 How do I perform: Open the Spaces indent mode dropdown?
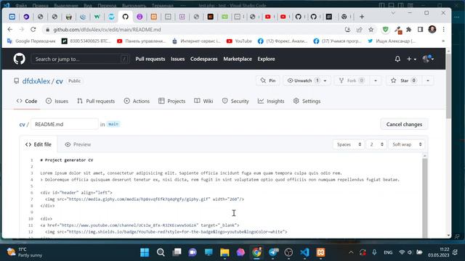[349, 144]
